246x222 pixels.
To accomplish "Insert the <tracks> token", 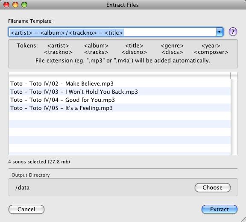I will 96,52.
